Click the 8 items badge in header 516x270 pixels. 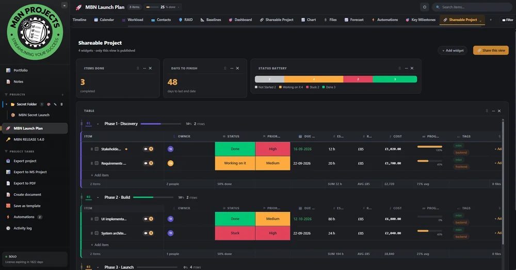[x=134, y=7]
